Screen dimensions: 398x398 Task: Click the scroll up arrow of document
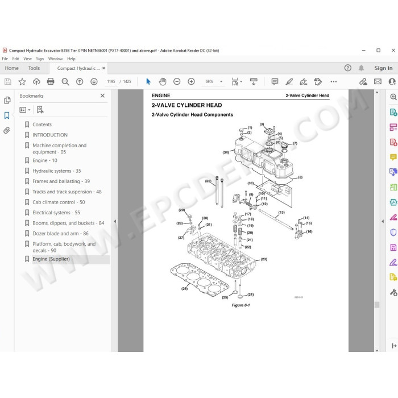pos(377,93)
